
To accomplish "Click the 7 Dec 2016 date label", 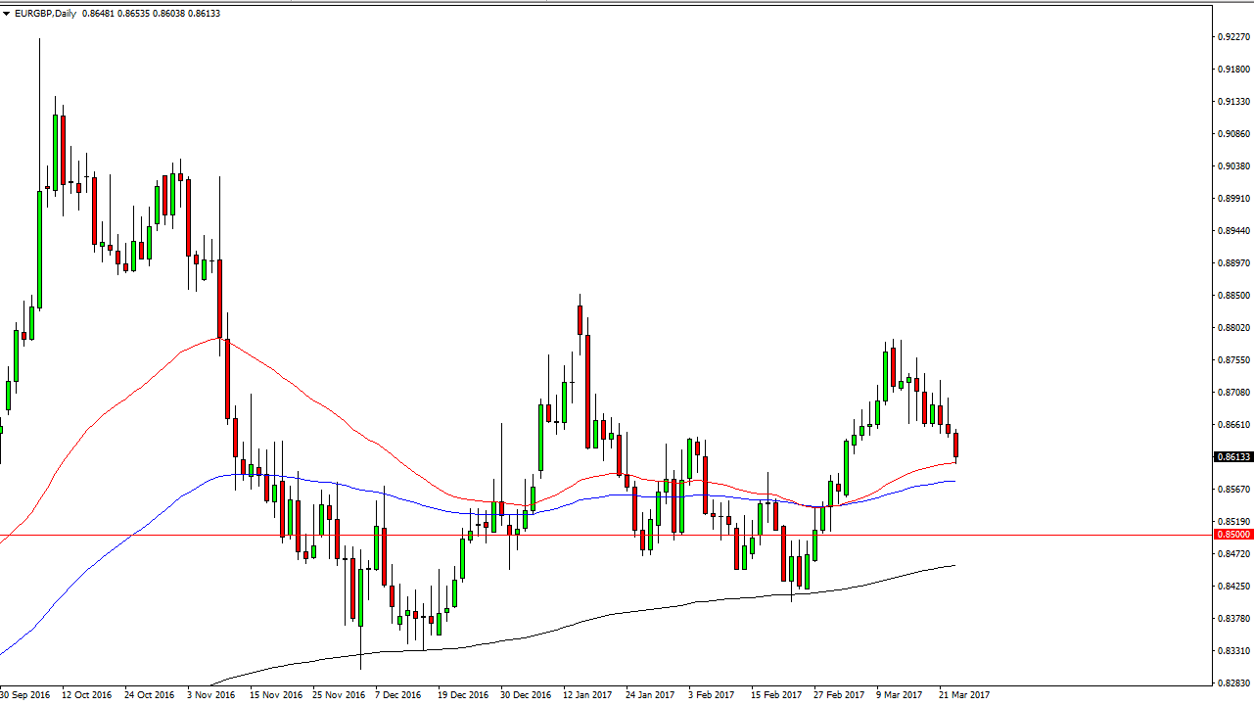I will tap(397, 695).
